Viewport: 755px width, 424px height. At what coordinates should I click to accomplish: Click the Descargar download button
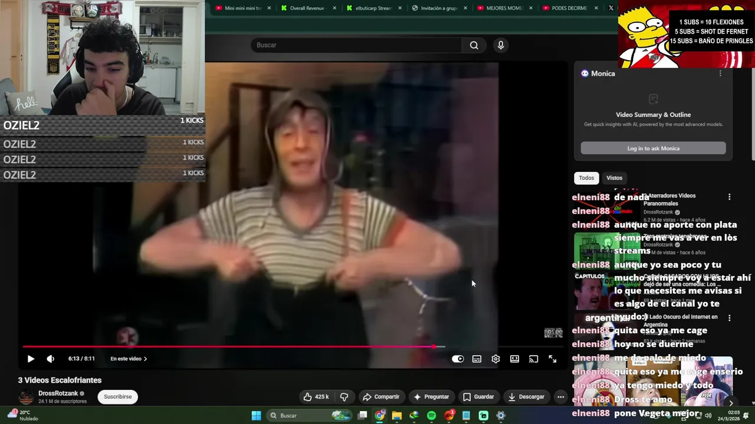[x=526, y=397]
